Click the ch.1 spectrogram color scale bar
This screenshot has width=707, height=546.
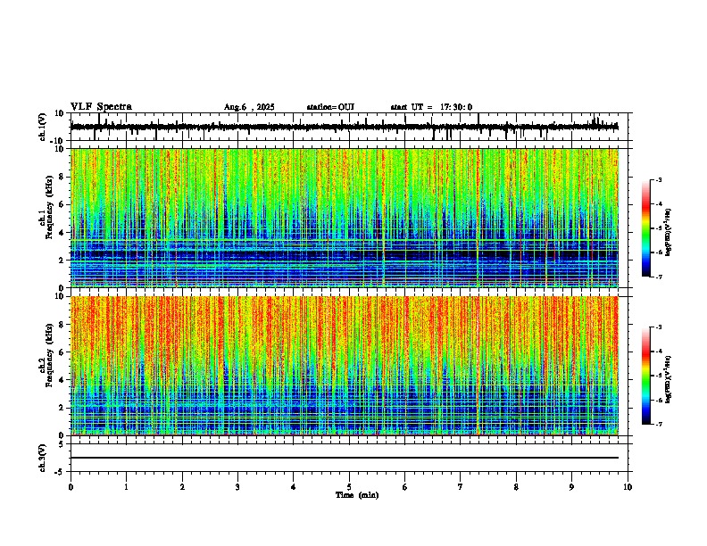pos(646,228)
